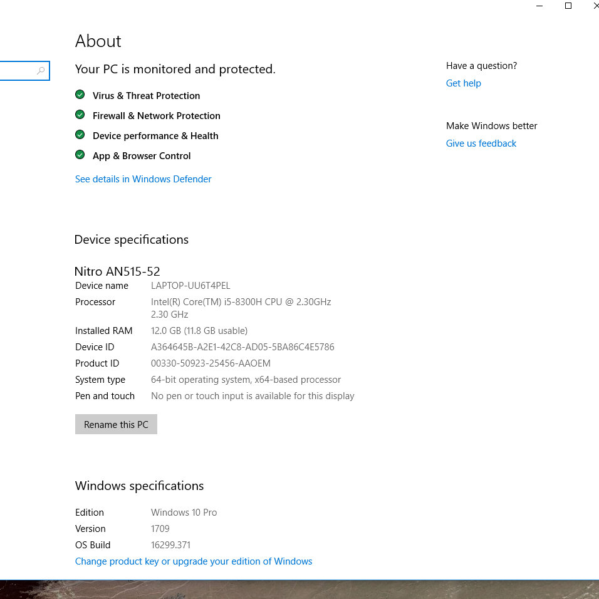The width and height of the screenshot is (599, 599).
Task: Open Change product key or upgrade link
Action: [x=194, y=561]
